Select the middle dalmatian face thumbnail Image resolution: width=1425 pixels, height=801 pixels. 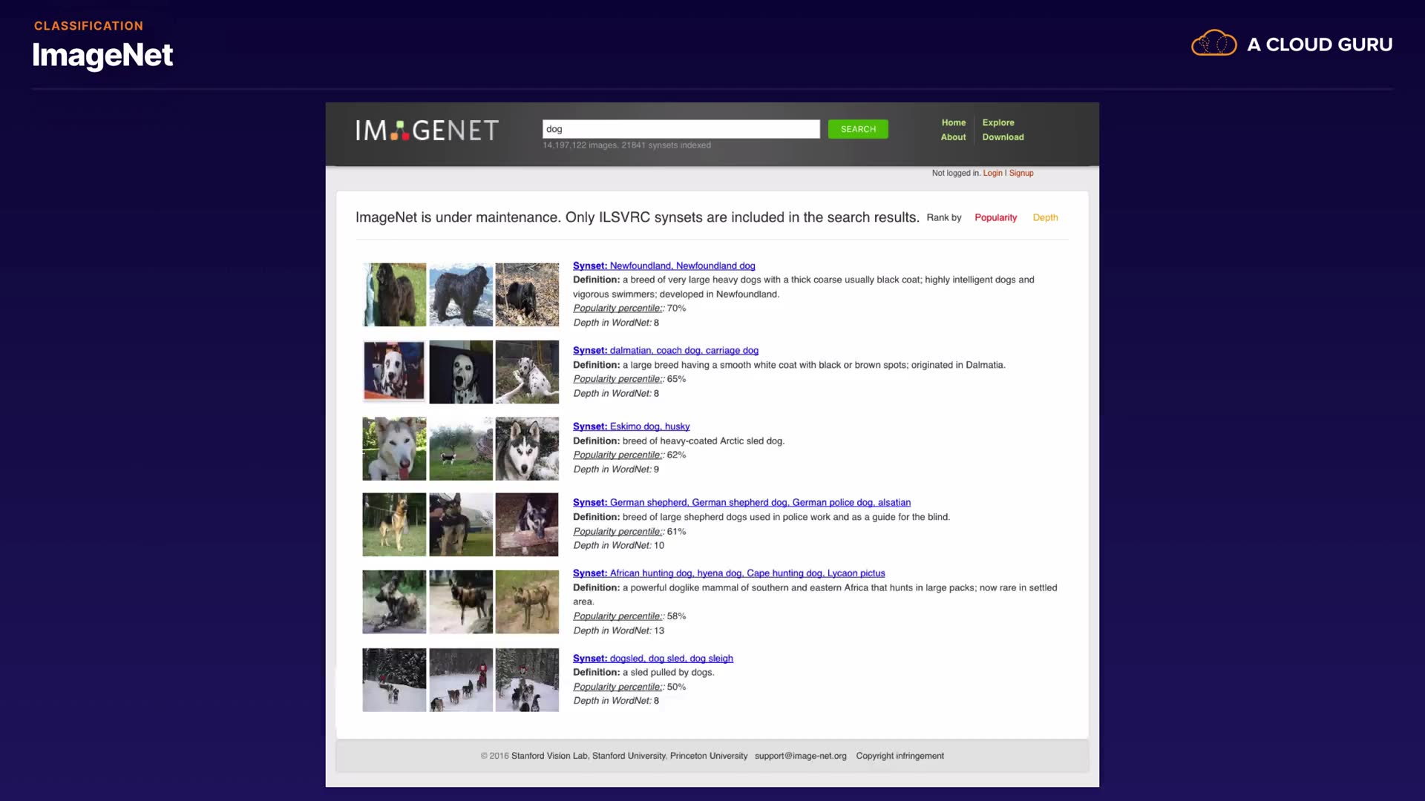(x=460, y=372)
